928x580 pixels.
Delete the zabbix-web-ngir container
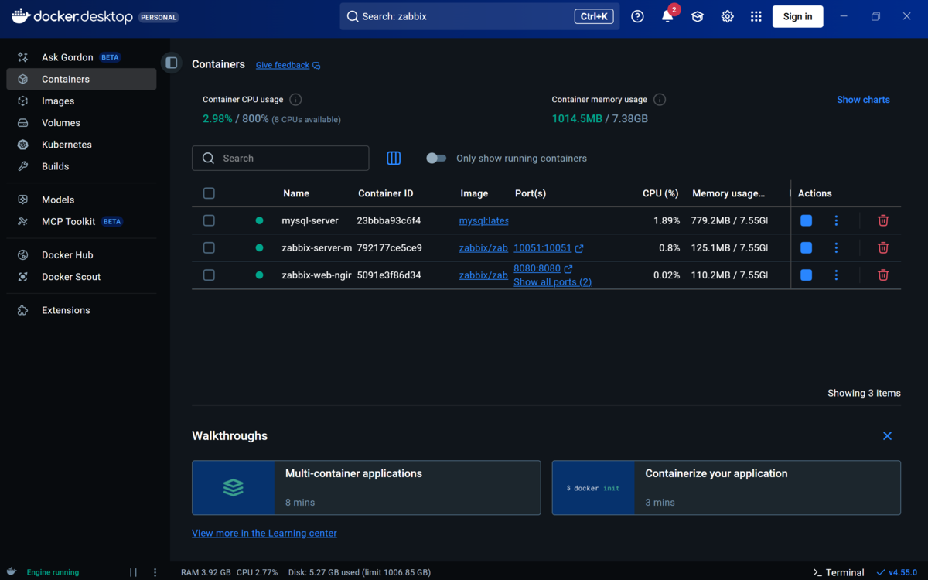(883, 275)
